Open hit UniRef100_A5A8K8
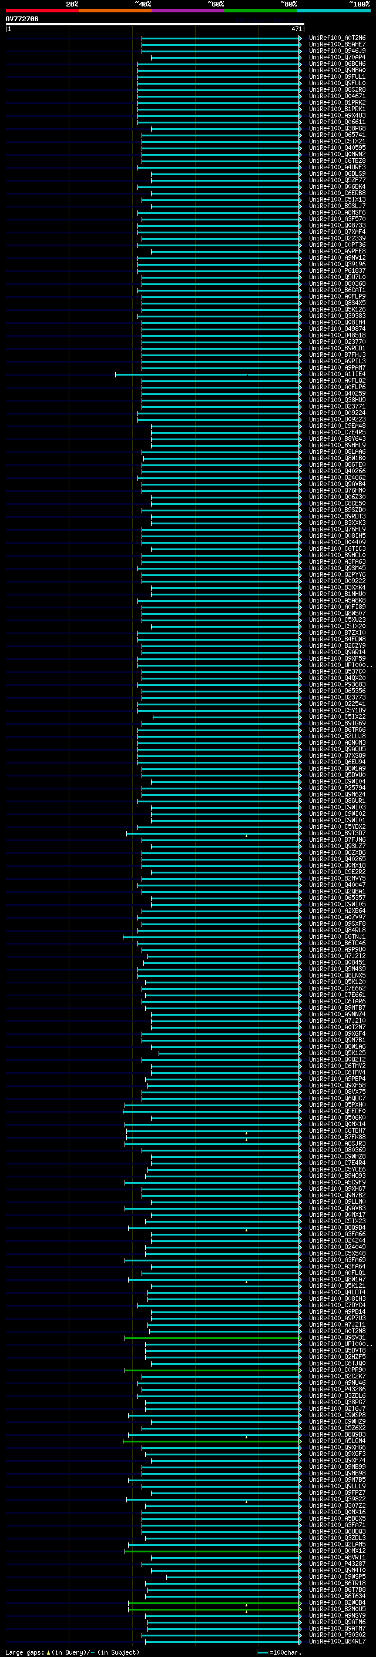The width and height of the screenshot is (376, 1657). point(337,600)
